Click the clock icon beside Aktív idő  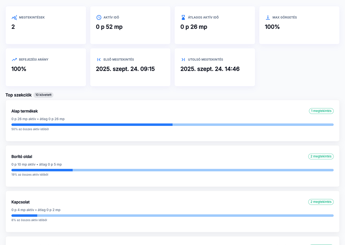click(x=99, y=18)
